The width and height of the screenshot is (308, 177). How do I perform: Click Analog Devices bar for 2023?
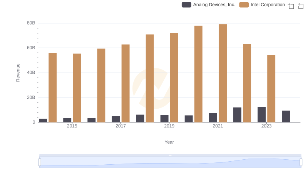pos(261,115)
